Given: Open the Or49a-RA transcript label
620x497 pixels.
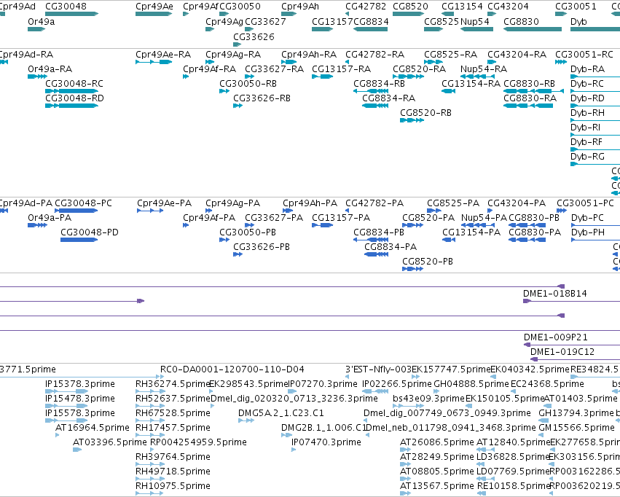Looking at the screenshot, I should pyautogui.click(x=50, y=69).
